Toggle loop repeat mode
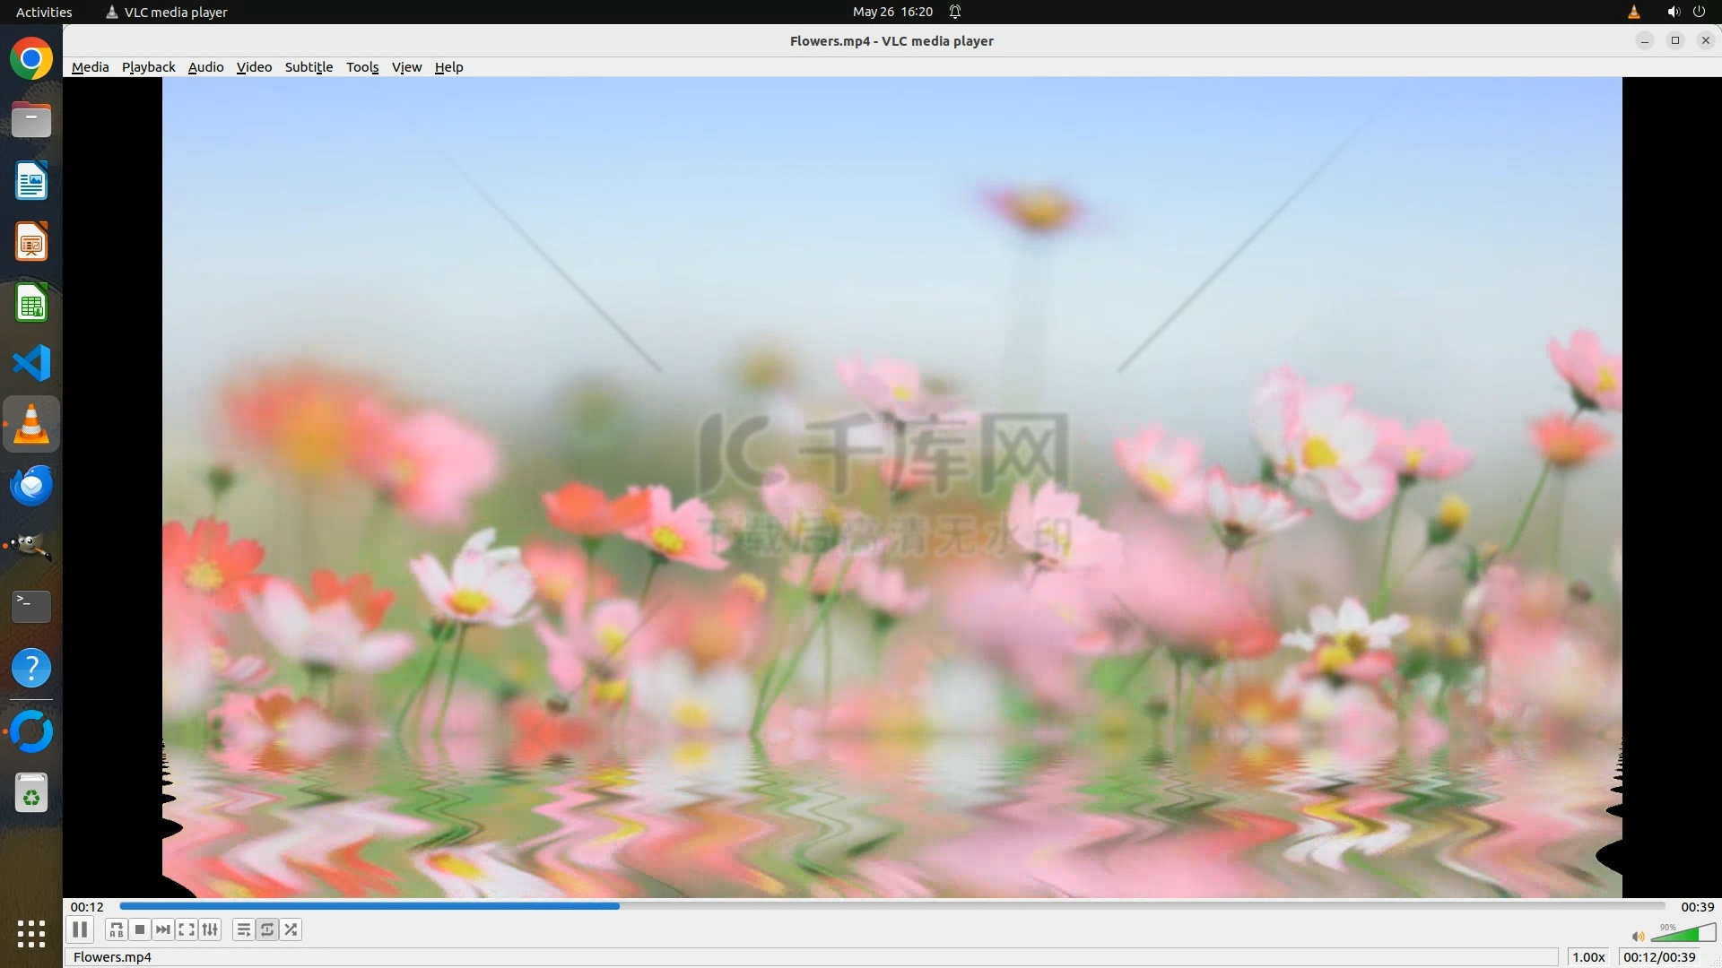 click(x=267, y=929)
